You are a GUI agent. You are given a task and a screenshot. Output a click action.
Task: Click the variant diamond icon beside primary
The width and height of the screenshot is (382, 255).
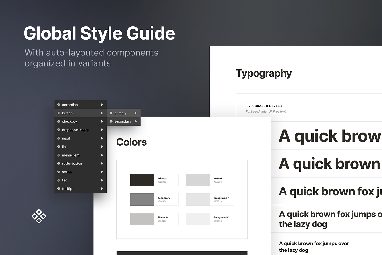[111, 113]
